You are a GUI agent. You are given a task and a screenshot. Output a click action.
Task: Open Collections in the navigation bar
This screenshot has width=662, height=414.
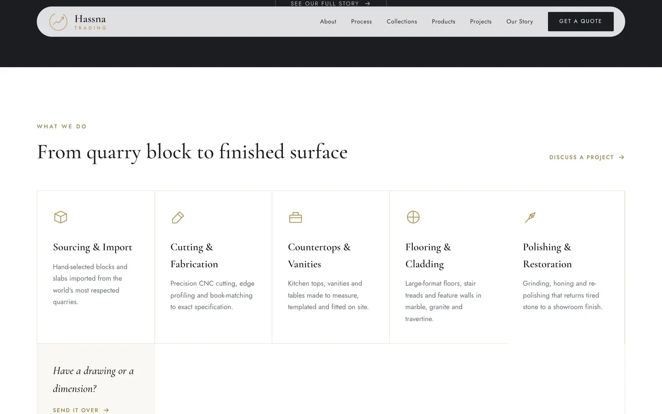point(402,22)
